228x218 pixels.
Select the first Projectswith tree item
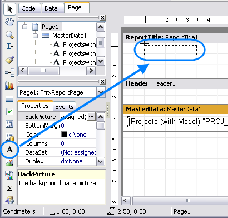[80, 44]
